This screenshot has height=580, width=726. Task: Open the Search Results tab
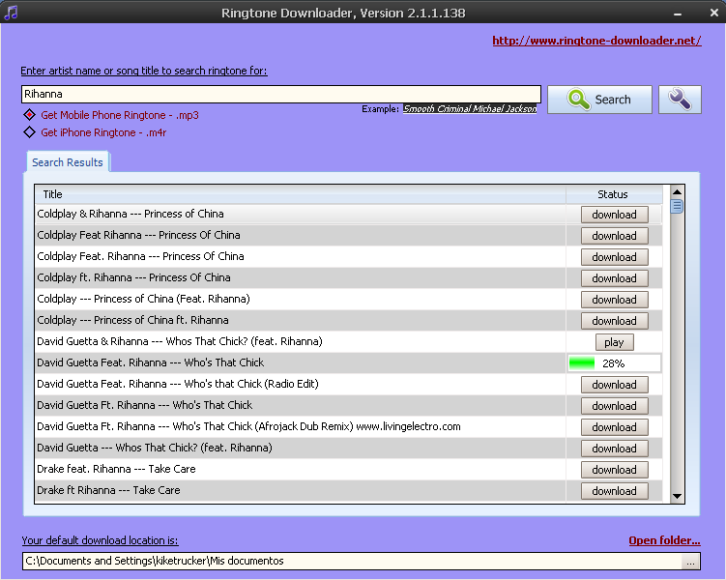click(68, 162)
